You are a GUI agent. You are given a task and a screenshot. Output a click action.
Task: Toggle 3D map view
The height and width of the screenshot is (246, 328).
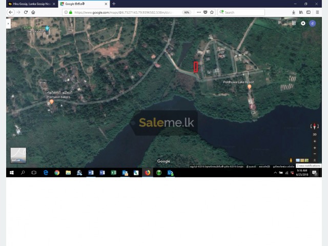pos(315,134)
